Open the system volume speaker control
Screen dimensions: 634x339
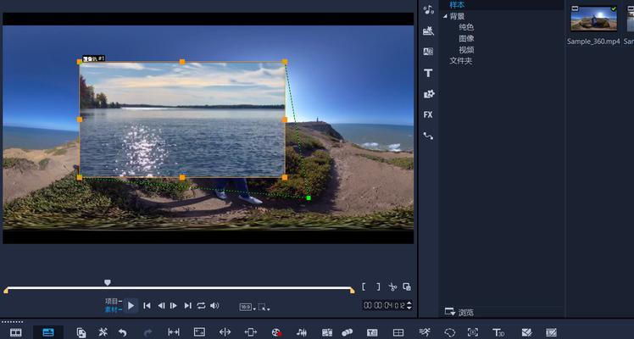tap(214, 306)
